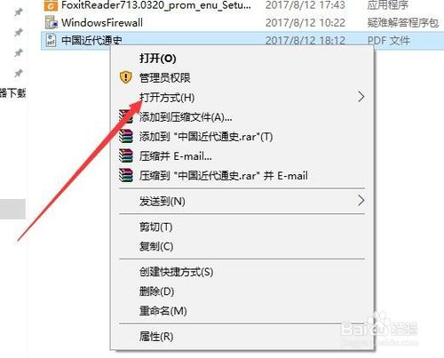Click the FoxitReader installer file icon
444x358 pixels.
(x=51, y=5)
